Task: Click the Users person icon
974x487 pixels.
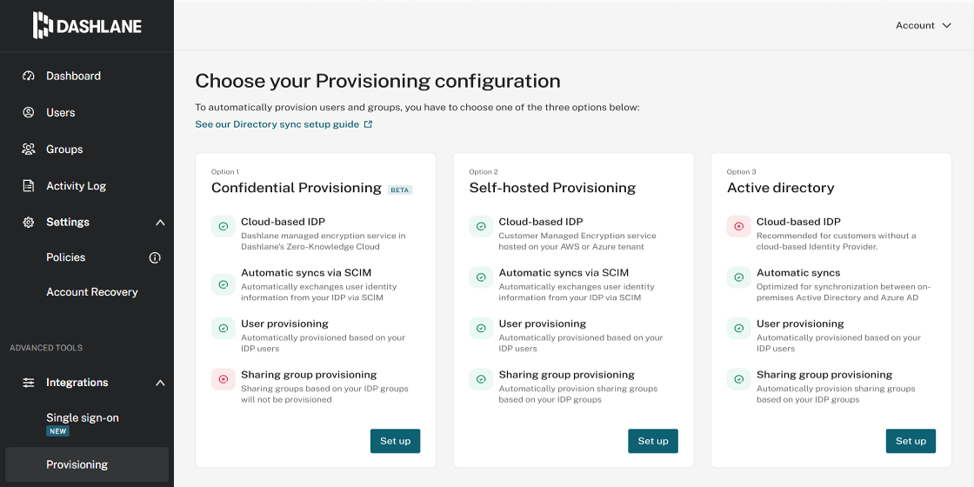Action: (x=29, y=112)
